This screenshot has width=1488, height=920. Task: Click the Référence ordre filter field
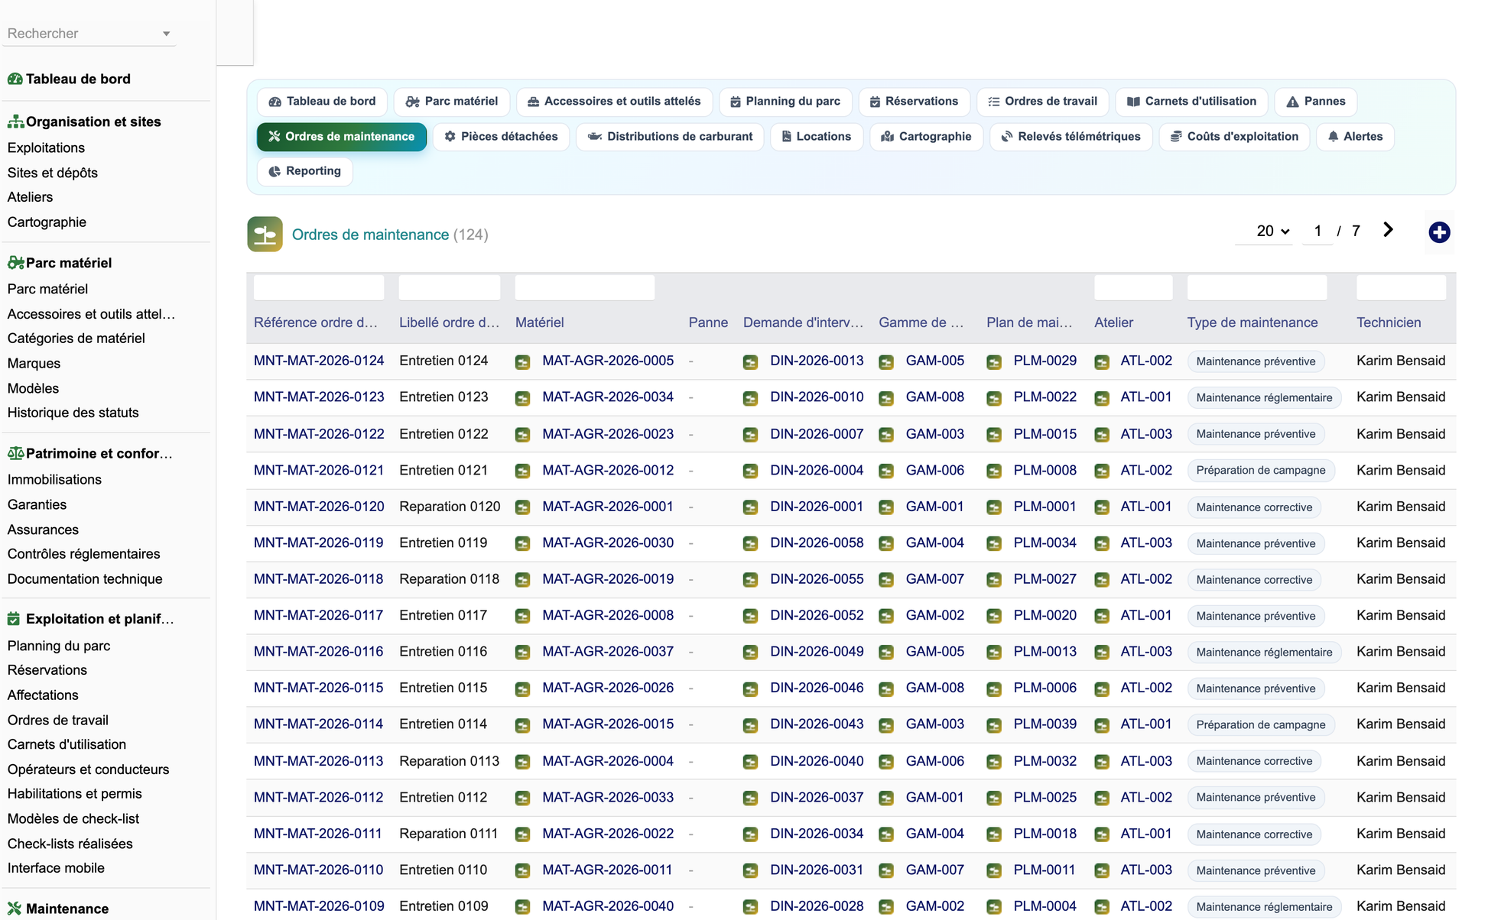(319, 287)
